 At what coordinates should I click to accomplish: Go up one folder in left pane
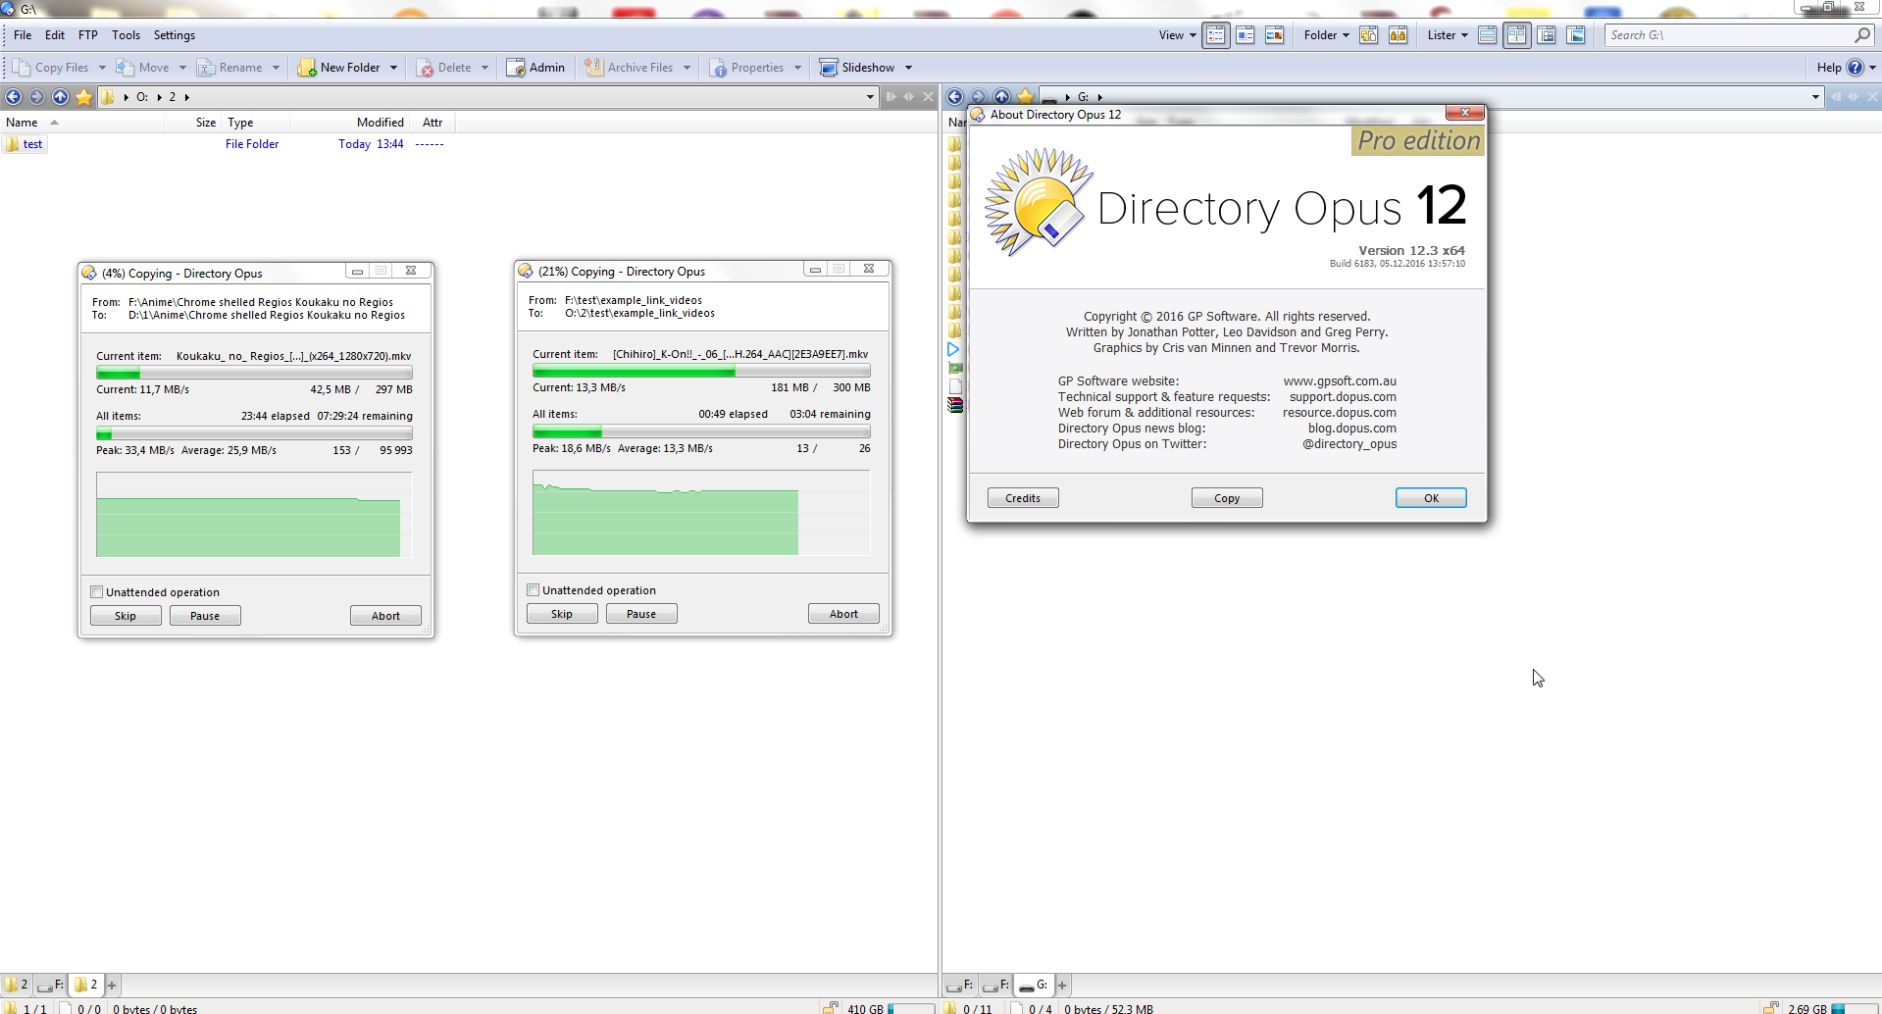pos(61,96)
